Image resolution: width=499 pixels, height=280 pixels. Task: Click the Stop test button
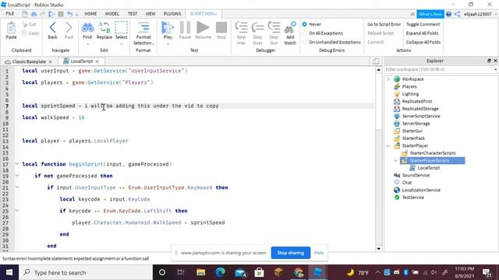click(x=221, y=30)
